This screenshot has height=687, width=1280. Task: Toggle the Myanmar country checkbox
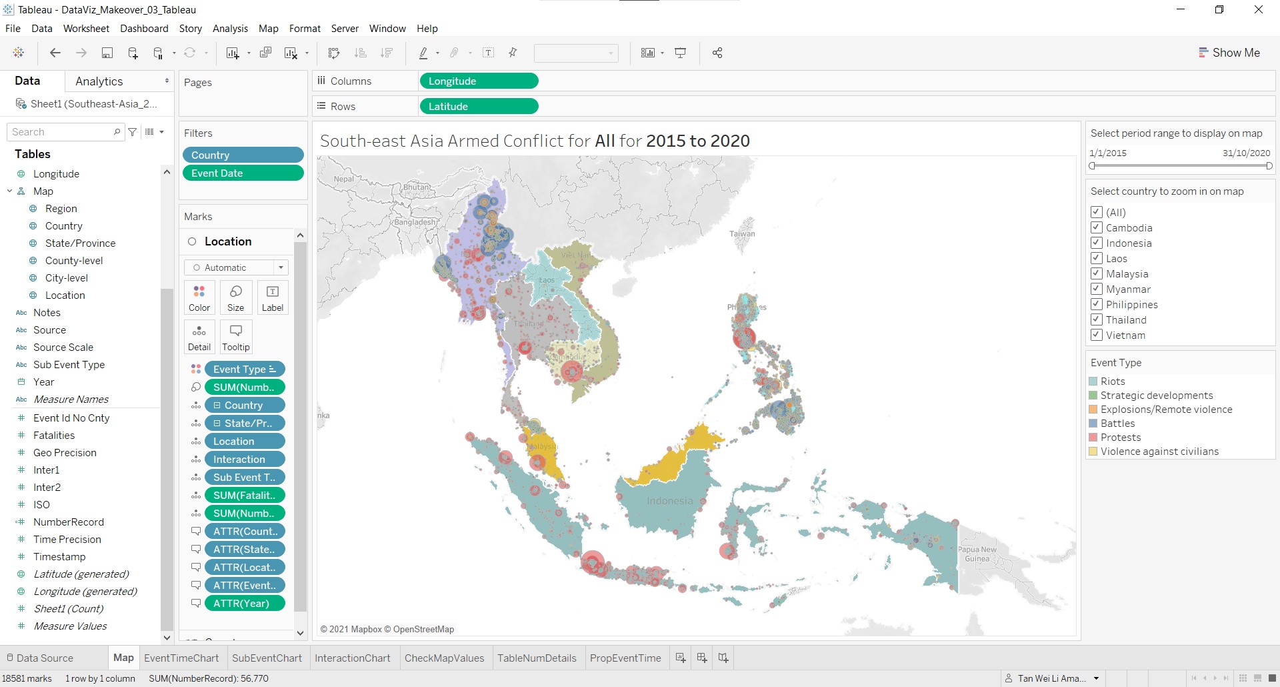point(1096,289)
